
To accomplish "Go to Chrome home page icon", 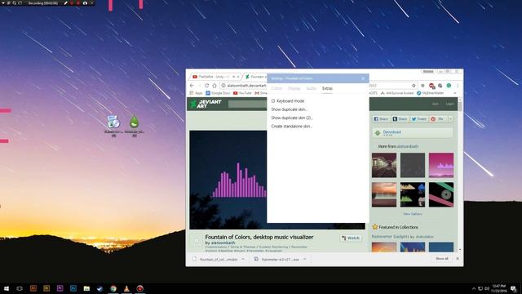I will 215,86.
